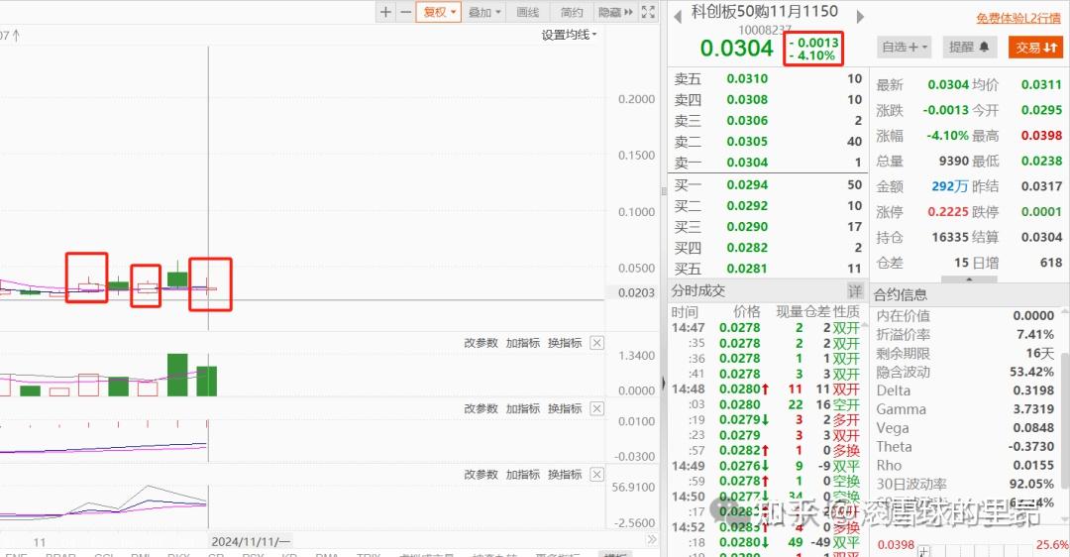Image resolution: width=1070 pixels, height=557 pixels.
Task: Open the 叠加 overlay dropdown
Action: [484, 12]
